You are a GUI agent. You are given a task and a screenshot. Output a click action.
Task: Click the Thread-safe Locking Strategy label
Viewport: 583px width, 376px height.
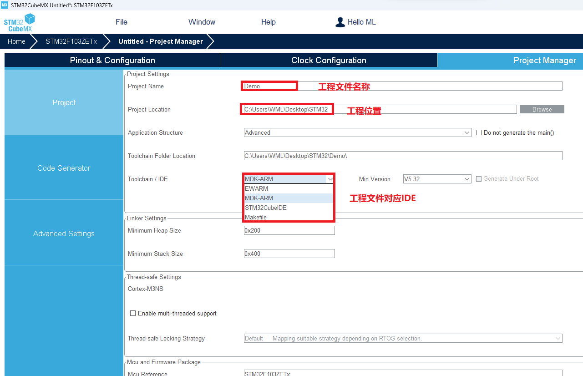(166, 338)
